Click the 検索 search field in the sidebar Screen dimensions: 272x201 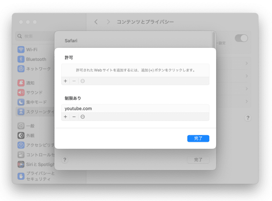click(35, 36)
